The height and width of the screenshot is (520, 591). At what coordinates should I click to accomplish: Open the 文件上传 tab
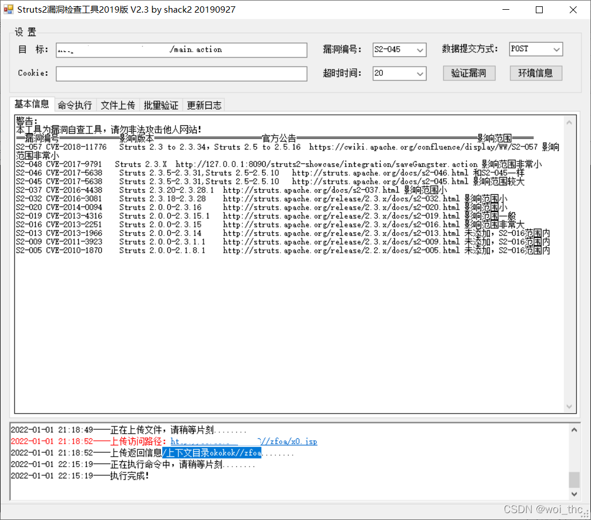coord(118,105)
